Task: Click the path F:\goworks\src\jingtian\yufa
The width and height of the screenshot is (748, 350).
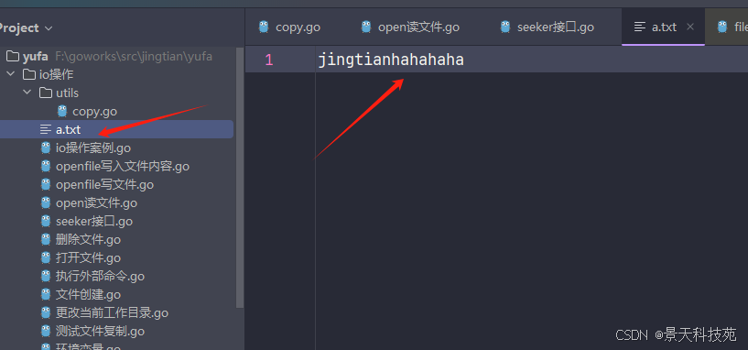Action: tap(134, 57)
